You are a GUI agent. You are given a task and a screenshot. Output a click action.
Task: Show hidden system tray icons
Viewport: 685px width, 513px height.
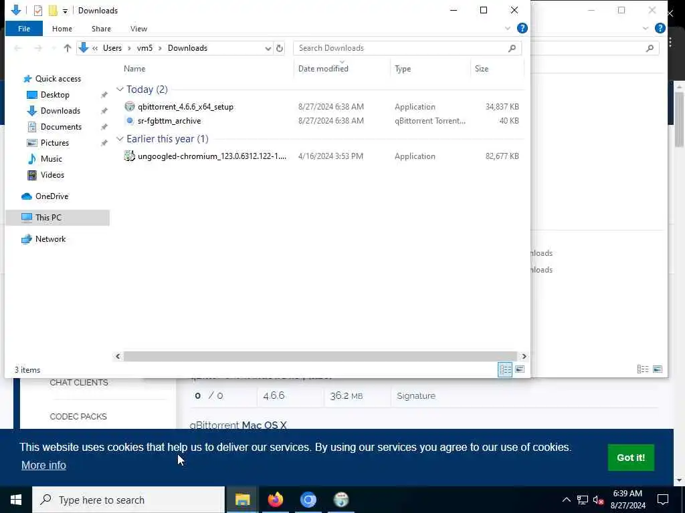click(566, 500)
